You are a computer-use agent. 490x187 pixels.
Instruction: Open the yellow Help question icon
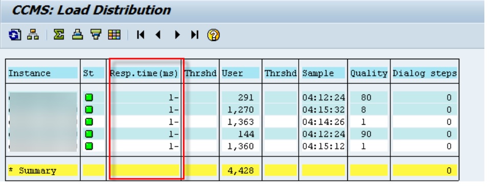[213, 35]
